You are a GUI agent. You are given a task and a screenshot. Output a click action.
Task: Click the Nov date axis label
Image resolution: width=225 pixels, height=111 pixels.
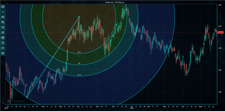pyautogui.click(x=97, y=107)
